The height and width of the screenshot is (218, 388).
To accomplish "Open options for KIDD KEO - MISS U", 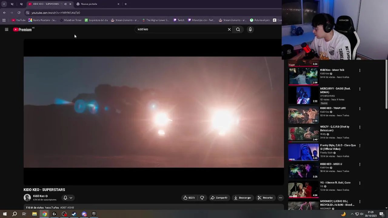I will 360,164.
